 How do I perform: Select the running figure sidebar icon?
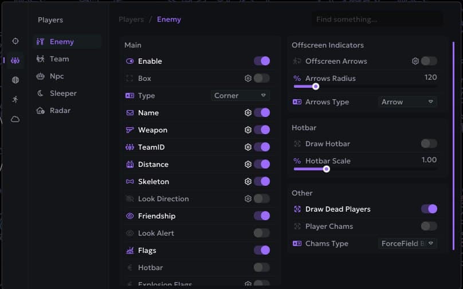click(15, 99)
